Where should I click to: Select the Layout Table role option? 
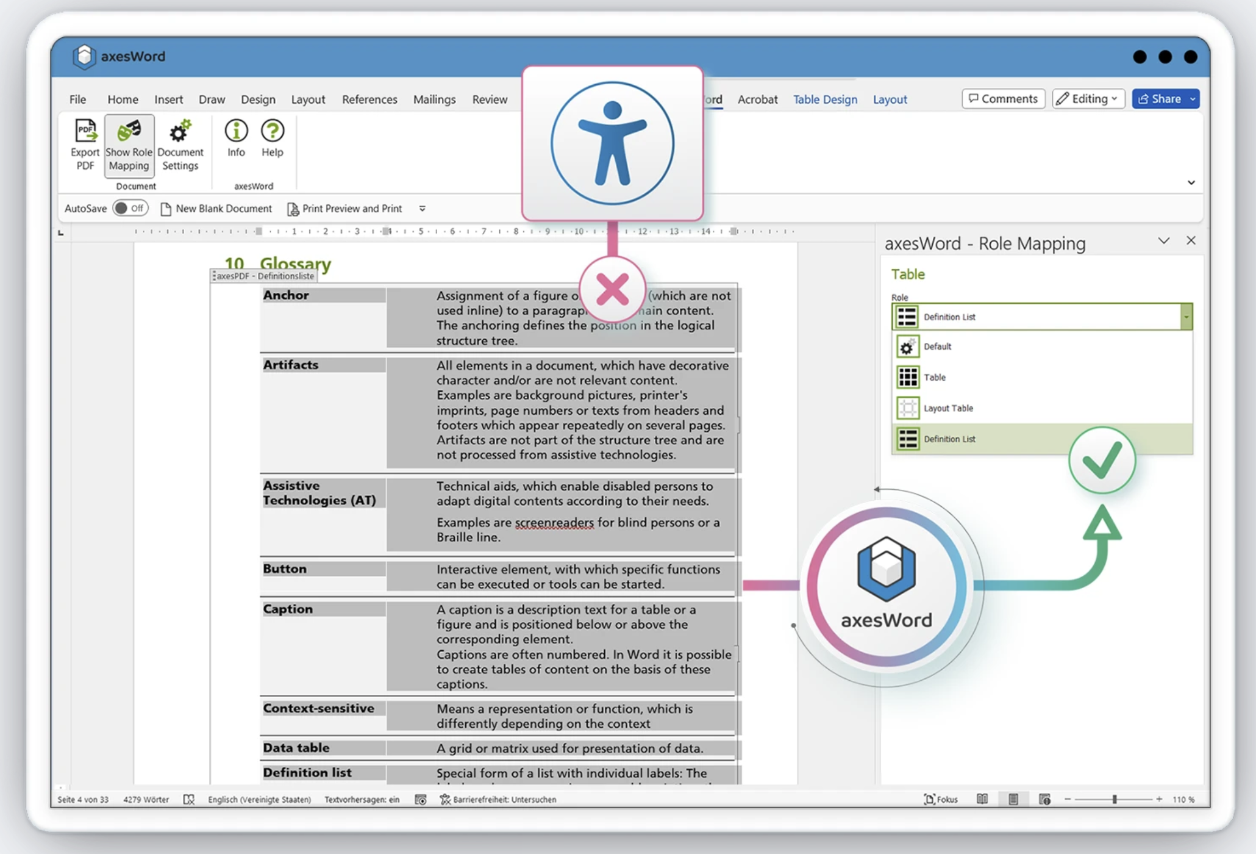1042,408
